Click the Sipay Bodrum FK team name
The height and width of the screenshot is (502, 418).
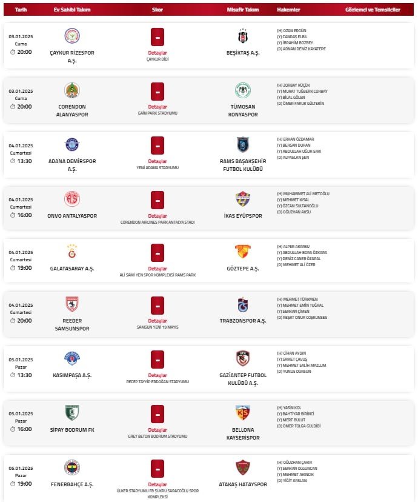[72, 430]
